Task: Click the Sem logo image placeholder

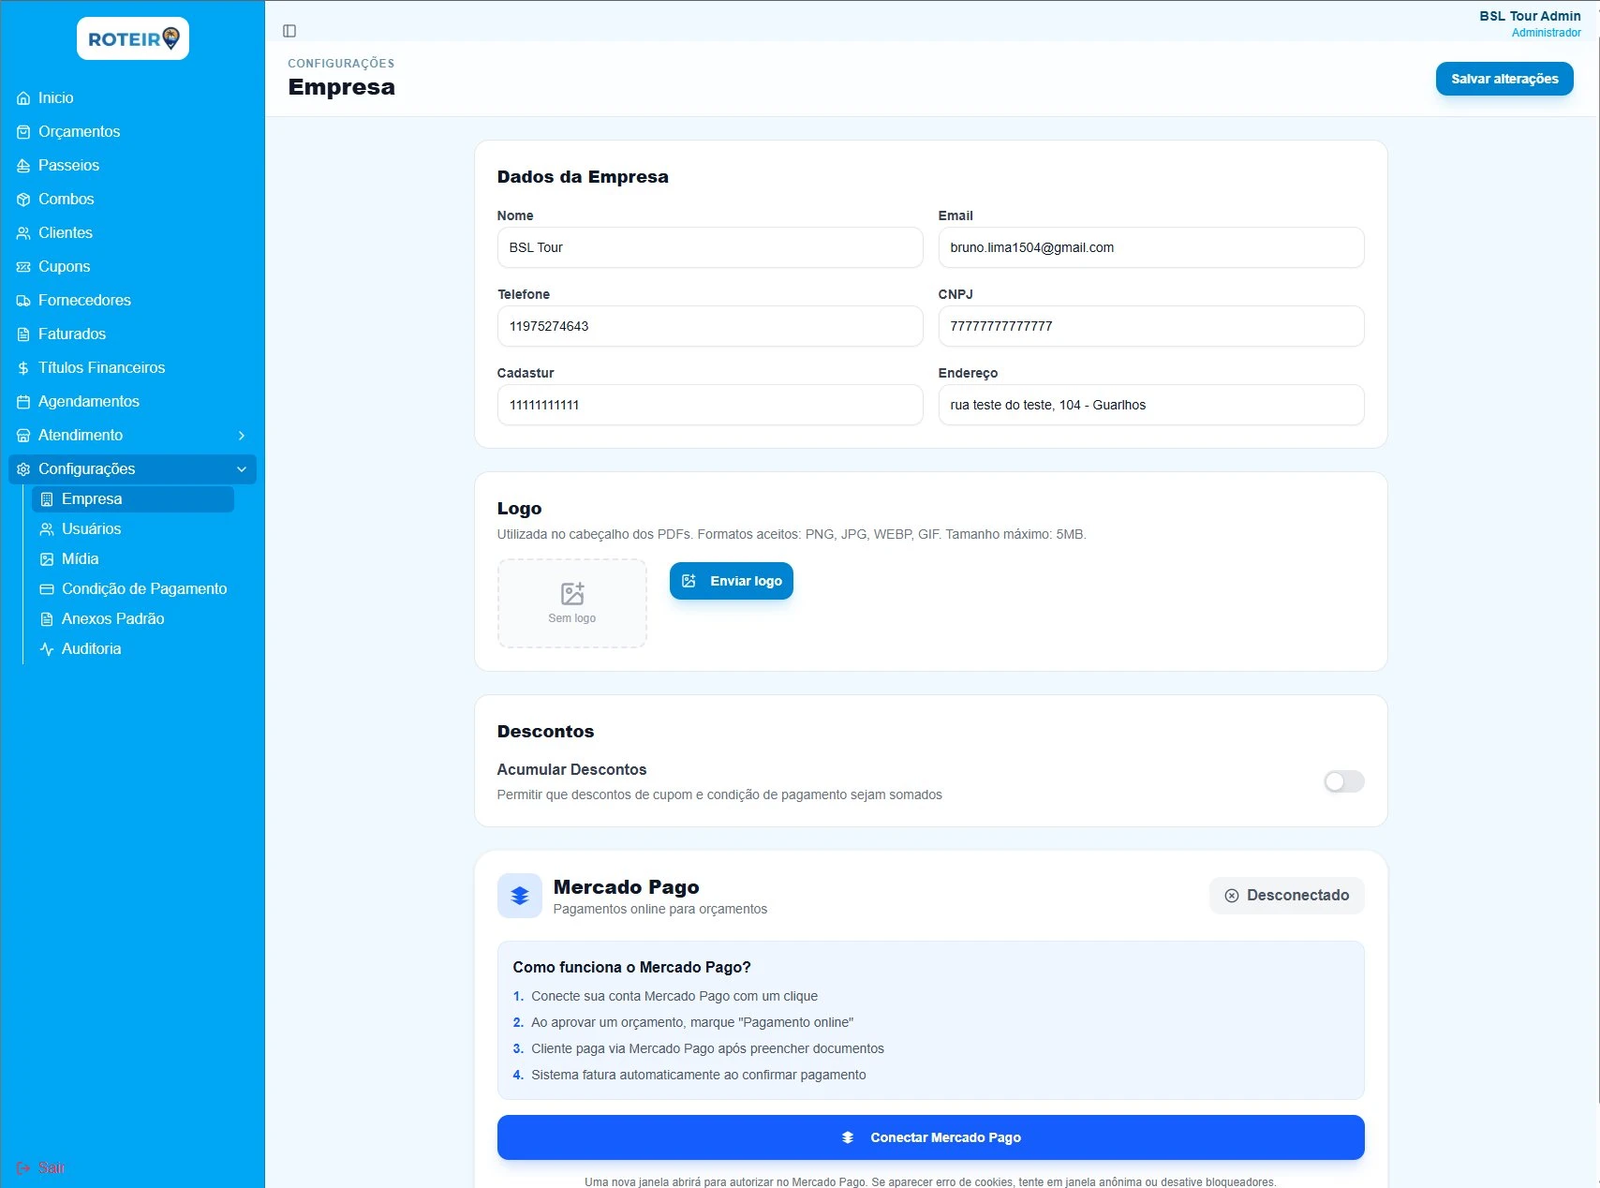Action: point(571,603)
